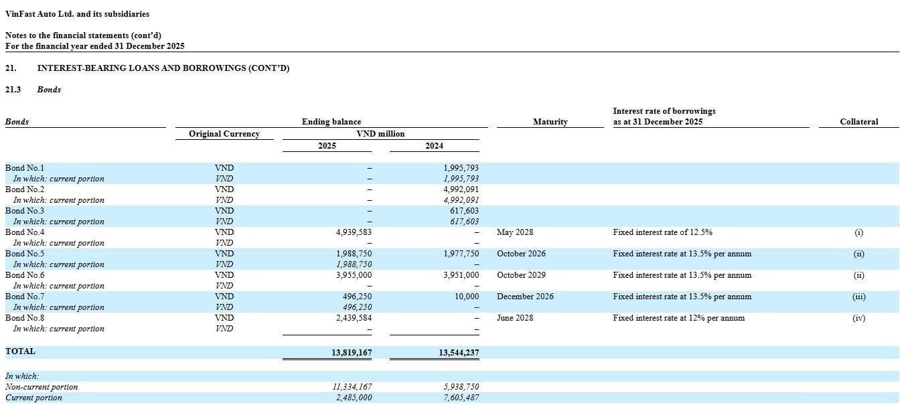Select Bond No.8 interest rate text
This screenshot has width=902, height=405.
[679, 318]
